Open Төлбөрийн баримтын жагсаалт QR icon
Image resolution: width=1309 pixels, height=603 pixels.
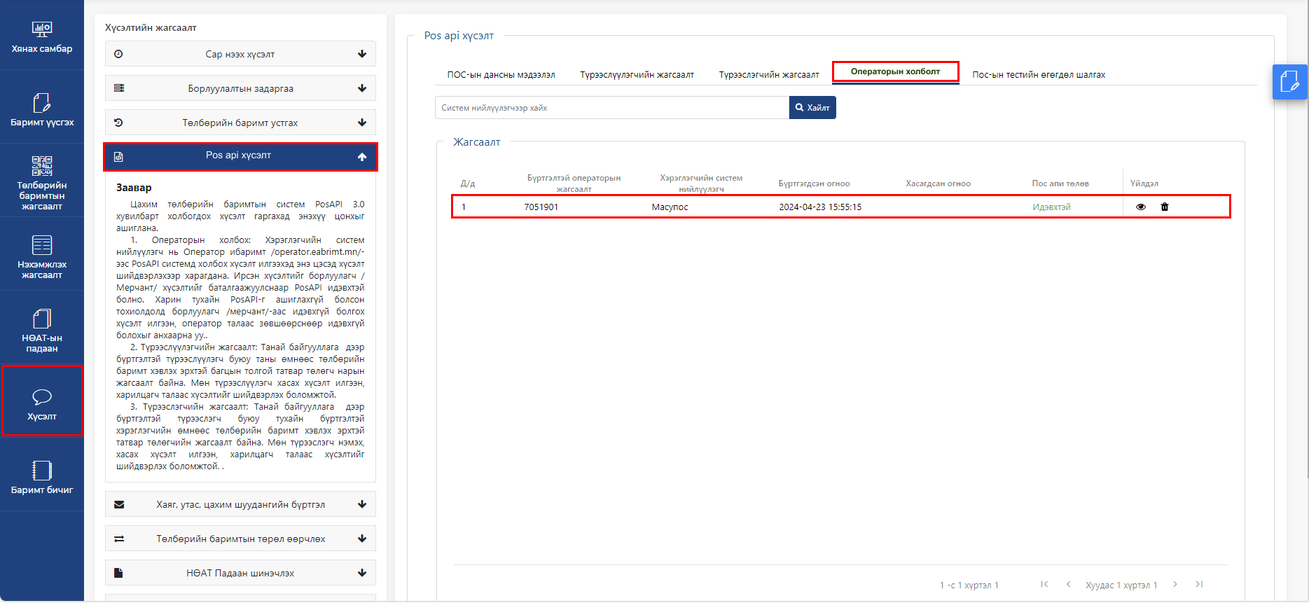[42, 167]
